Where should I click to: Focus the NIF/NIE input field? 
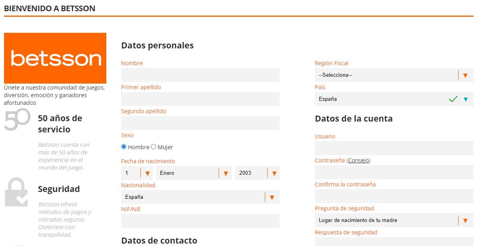coord(200,221)
